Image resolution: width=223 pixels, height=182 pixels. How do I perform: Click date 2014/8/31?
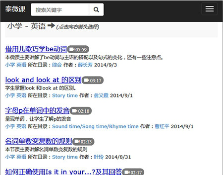[118, 157]
